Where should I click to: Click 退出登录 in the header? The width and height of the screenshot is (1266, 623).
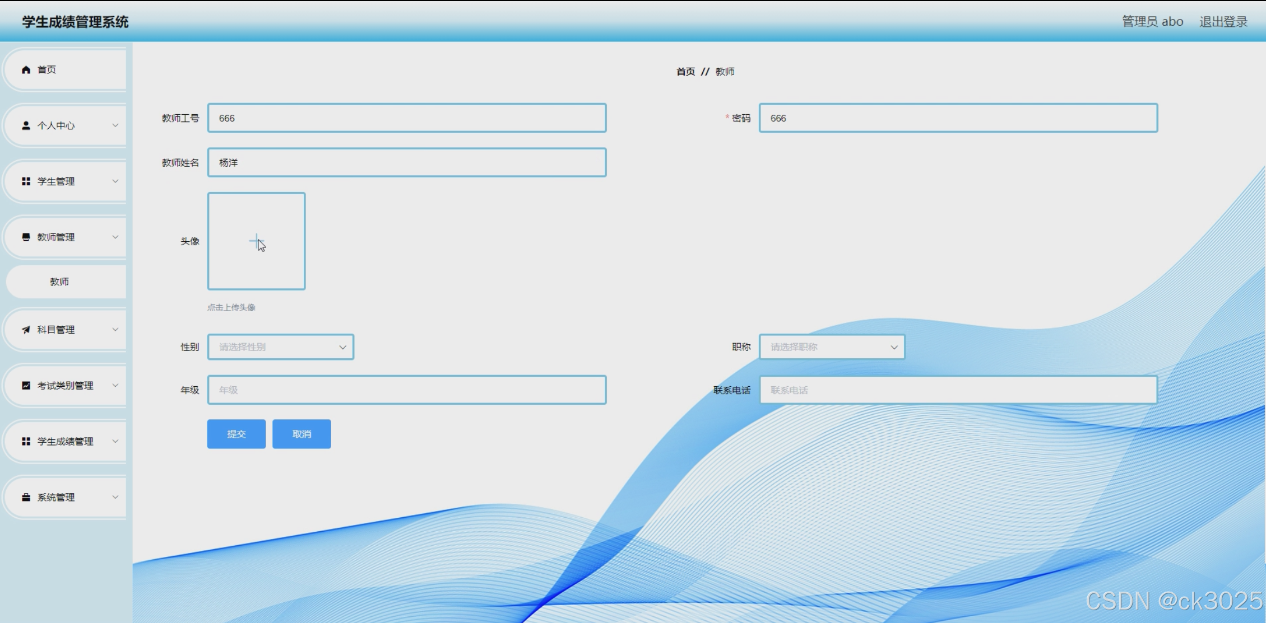(x=1223, y=22)
